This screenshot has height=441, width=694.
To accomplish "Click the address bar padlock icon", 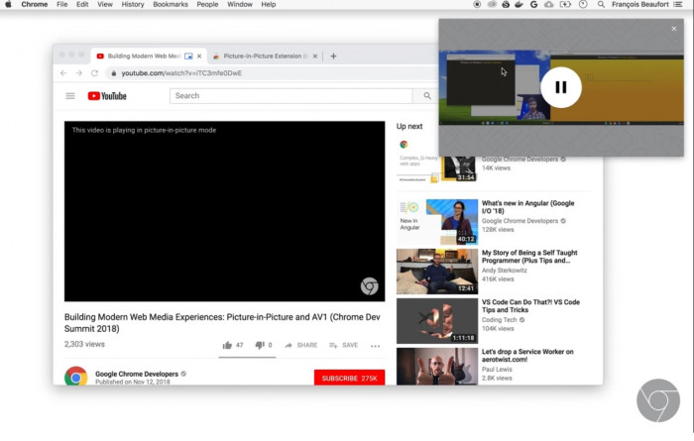I will [114, 73].
